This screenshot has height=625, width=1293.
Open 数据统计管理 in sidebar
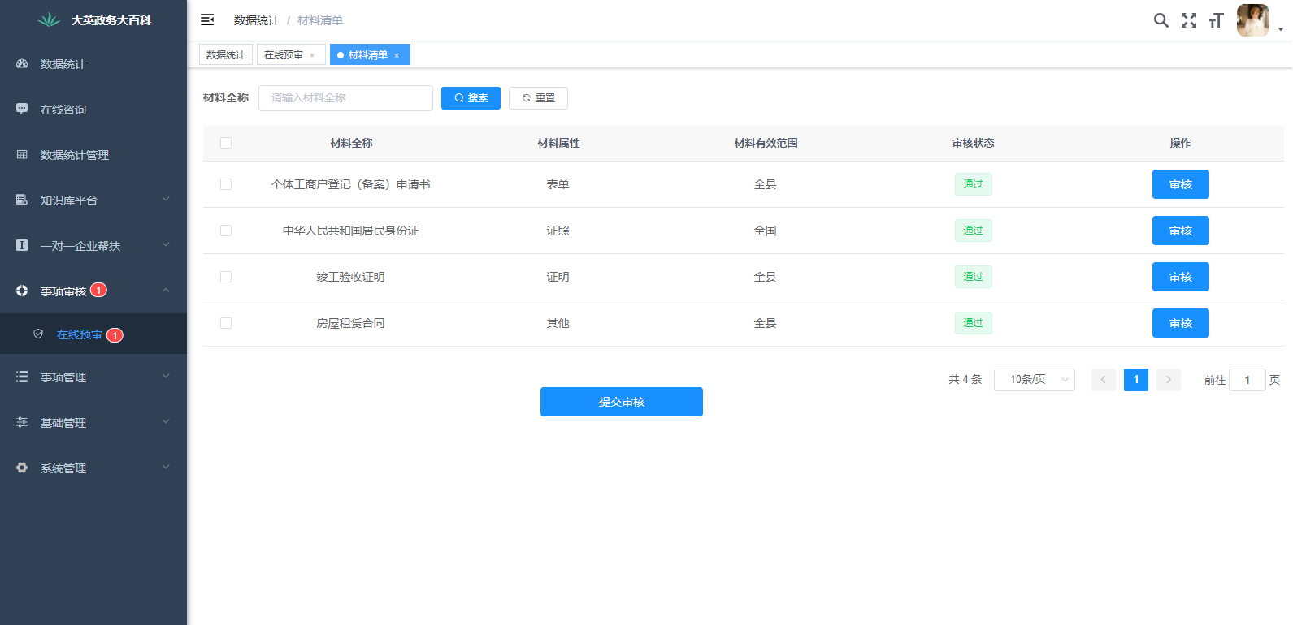(74, 155)
